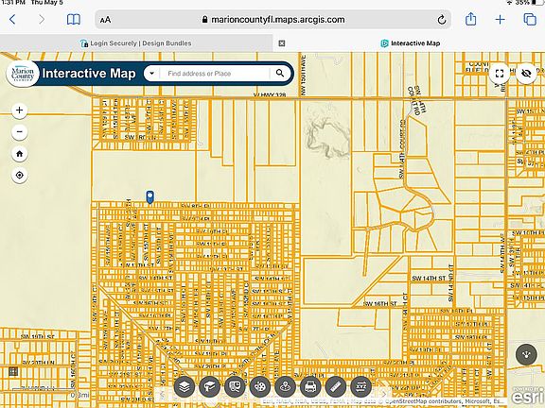545x408 pixels.
Task: Toggle the hide-visibility eye icon
Action: [526, 74]
